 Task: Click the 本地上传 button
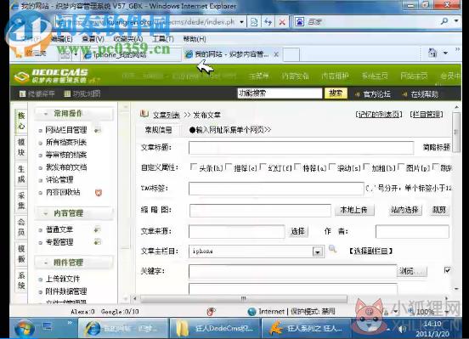(x=353, y=210)
